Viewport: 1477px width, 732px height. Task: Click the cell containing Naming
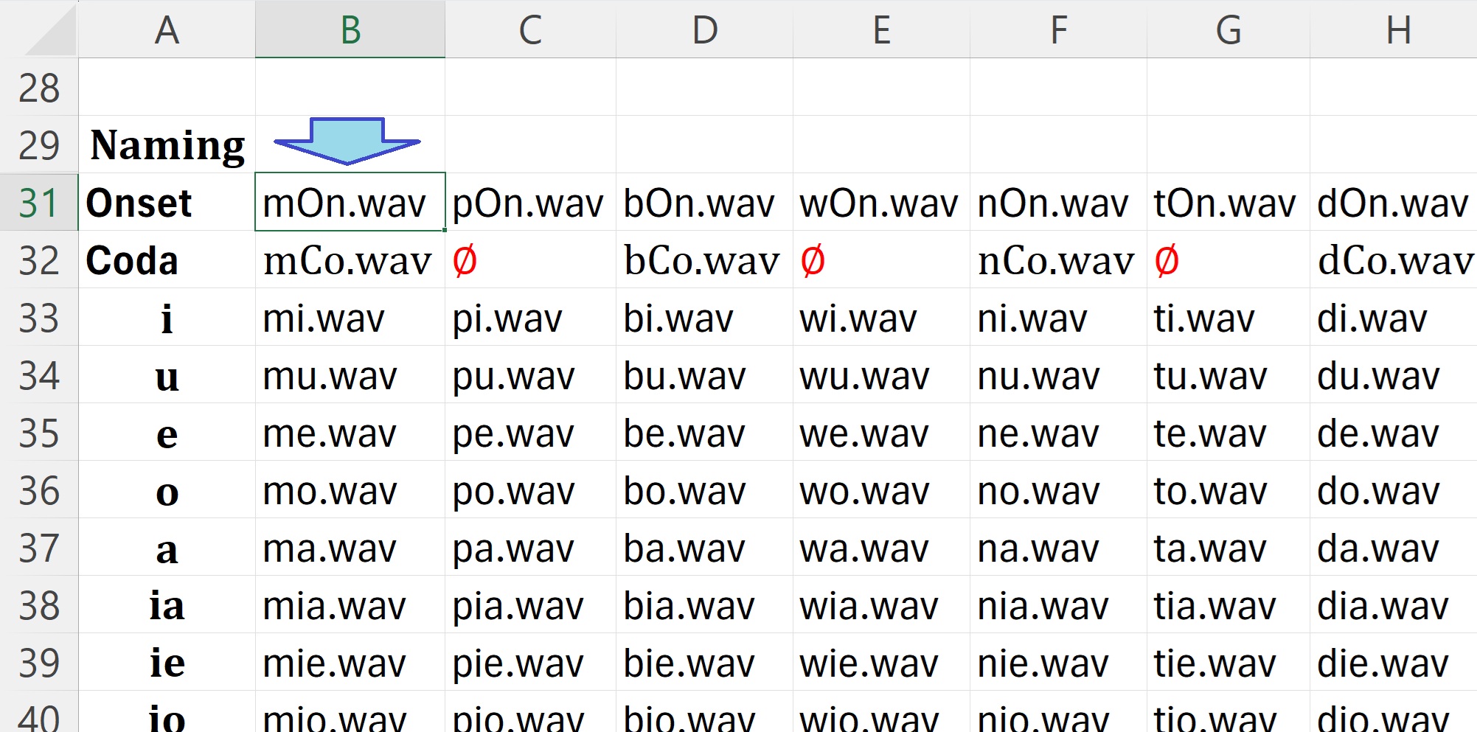(166, 144)
